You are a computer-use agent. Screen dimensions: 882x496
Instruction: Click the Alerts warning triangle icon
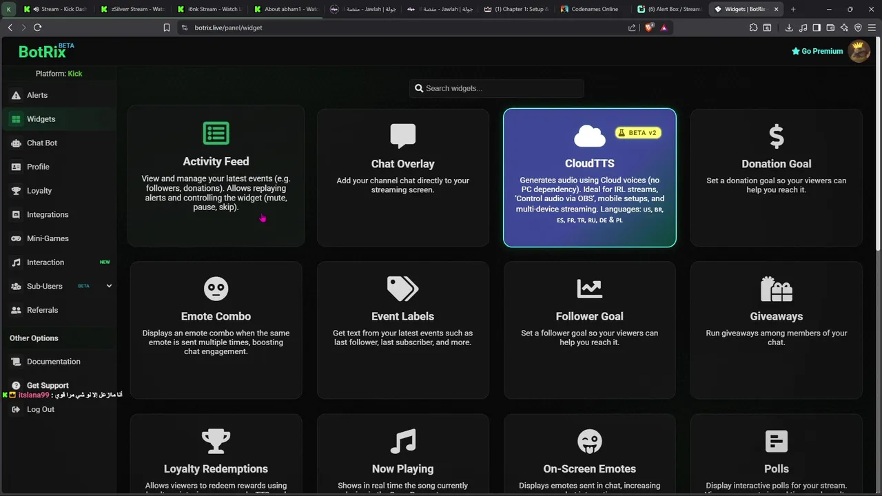point(16,95)
